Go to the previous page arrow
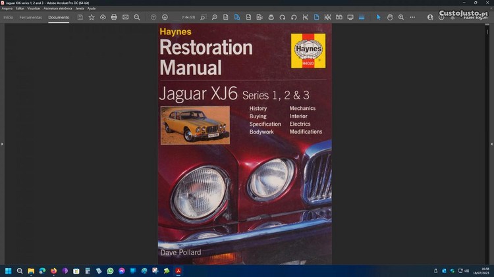 [153, 17]
